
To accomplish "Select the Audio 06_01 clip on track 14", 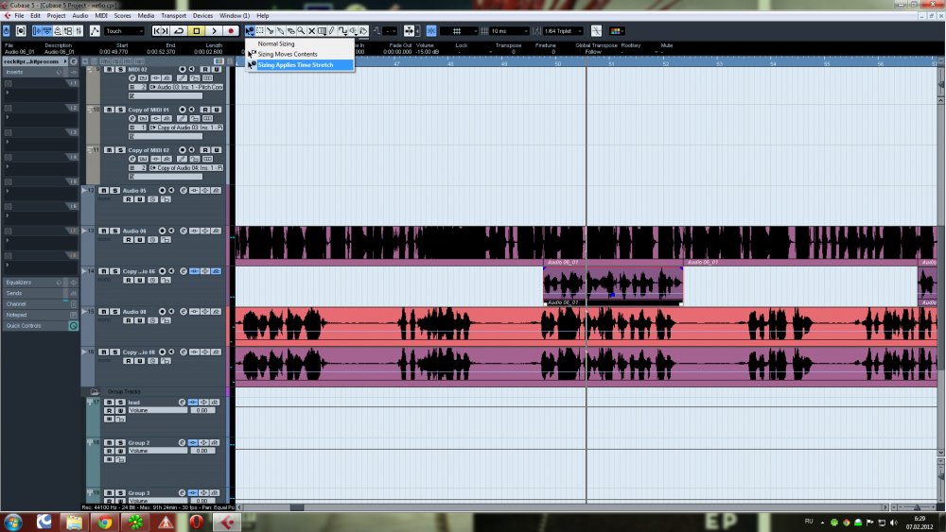I will 613,286.
